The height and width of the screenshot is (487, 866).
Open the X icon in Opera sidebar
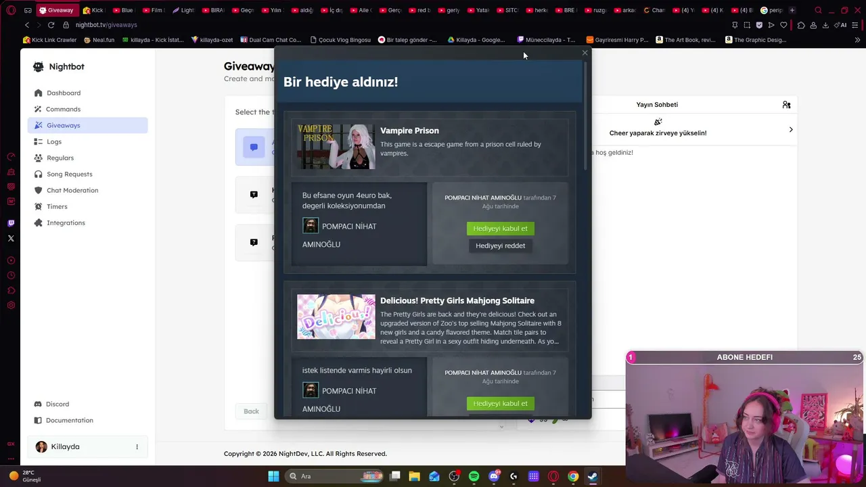point(11,238)
